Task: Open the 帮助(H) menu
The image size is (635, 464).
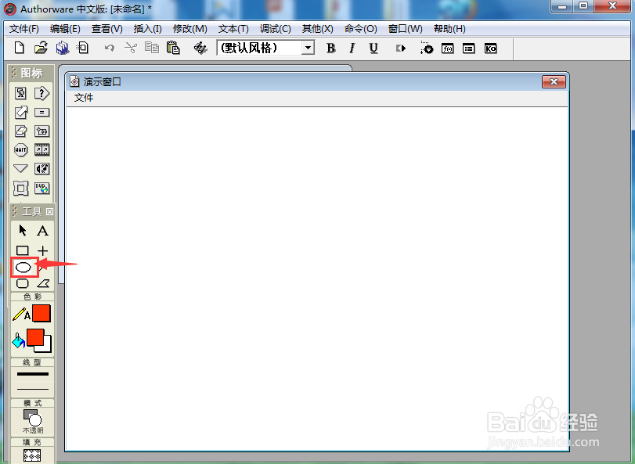Action: pyautogui.click(x=449, y=29)
